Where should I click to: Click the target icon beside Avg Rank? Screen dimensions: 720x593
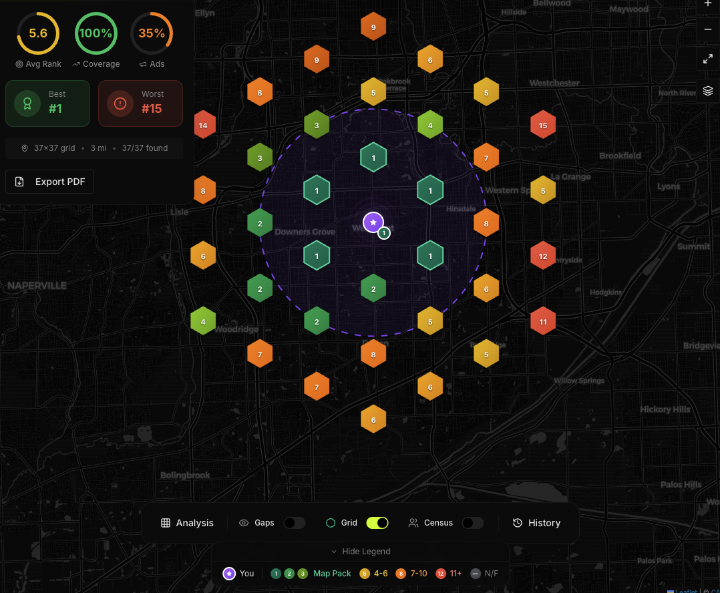click(x=19, y=64)
